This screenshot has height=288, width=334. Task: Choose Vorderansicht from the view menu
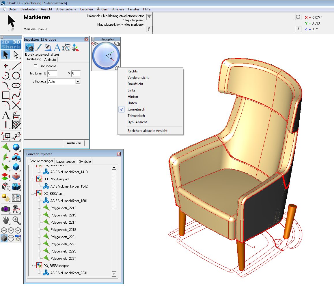pos(138,78)
